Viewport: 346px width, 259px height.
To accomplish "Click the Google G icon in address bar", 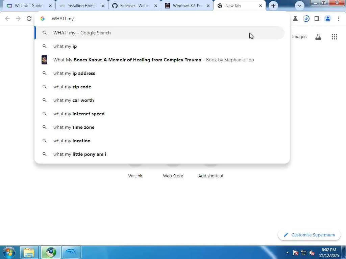I will (x=43, y=19).
